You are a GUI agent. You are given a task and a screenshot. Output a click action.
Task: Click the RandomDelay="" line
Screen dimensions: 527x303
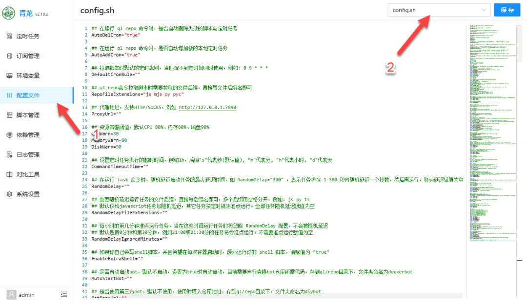[x=110, y=186]
